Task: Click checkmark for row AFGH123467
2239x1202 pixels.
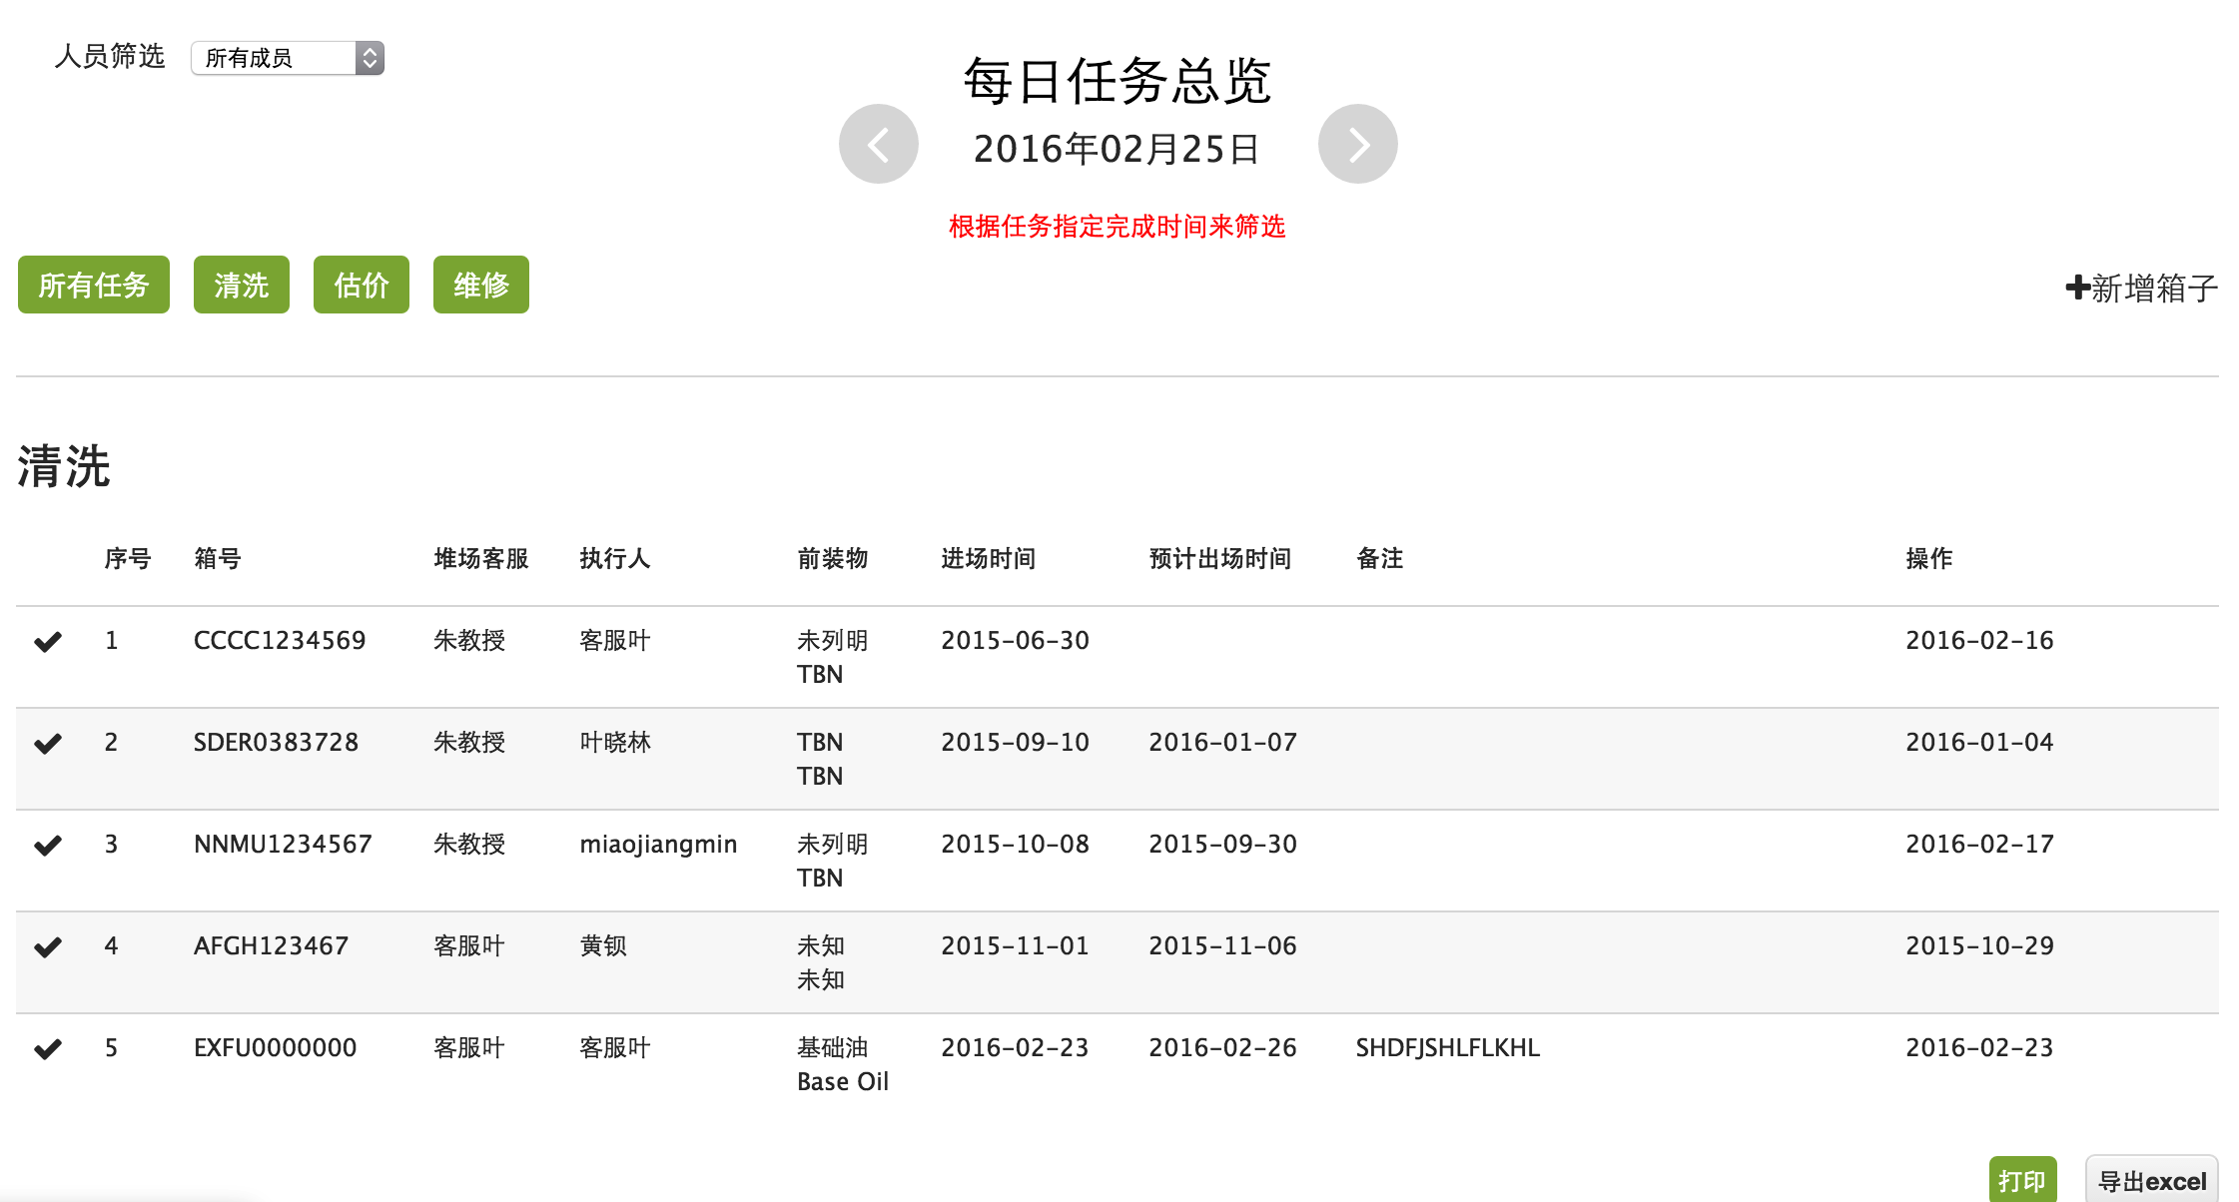Action: click(48, 946)
